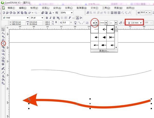Screen dimensions: 154x118
Task: Click the Copy icon
Action: point(22,13)
